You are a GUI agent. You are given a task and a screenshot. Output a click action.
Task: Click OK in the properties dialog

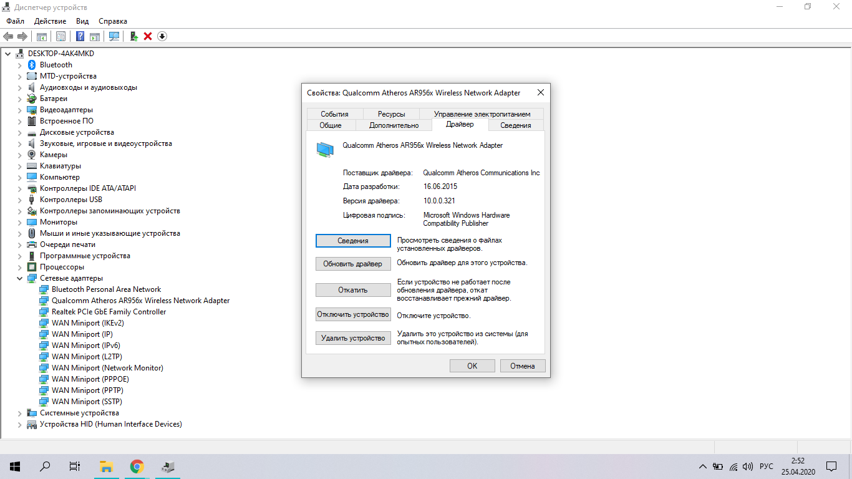click(x=472, y=366)
